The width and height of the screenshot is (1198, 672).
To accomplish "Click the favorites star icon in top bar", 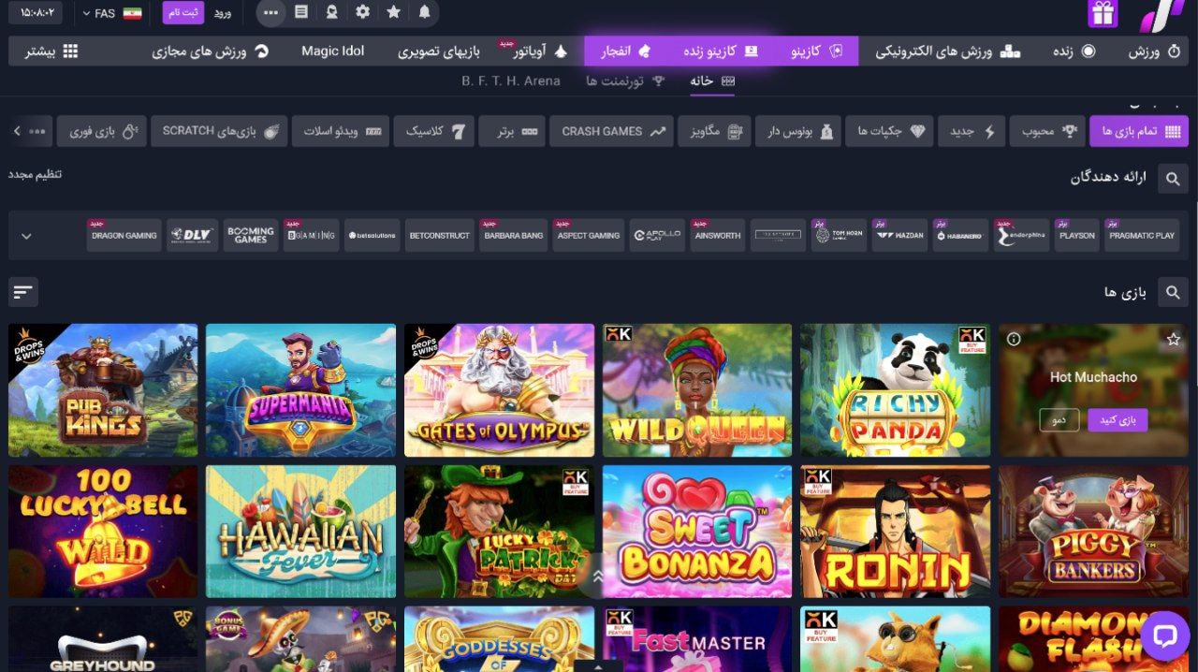I will tap(393, 13).
